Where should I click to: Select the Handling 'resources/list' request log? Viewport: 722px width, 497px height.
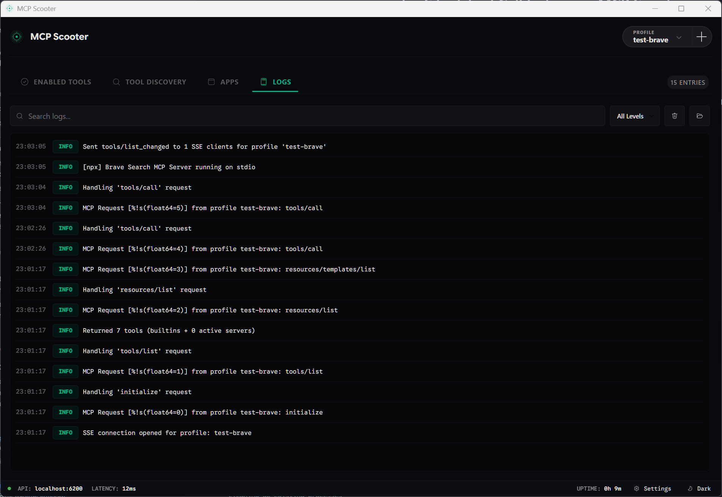coord(359,290)
